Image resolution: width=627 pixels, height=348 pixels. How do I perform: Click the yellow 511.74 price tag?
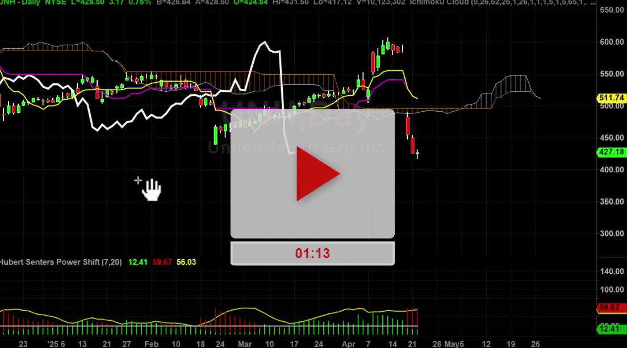click(612, 98)
